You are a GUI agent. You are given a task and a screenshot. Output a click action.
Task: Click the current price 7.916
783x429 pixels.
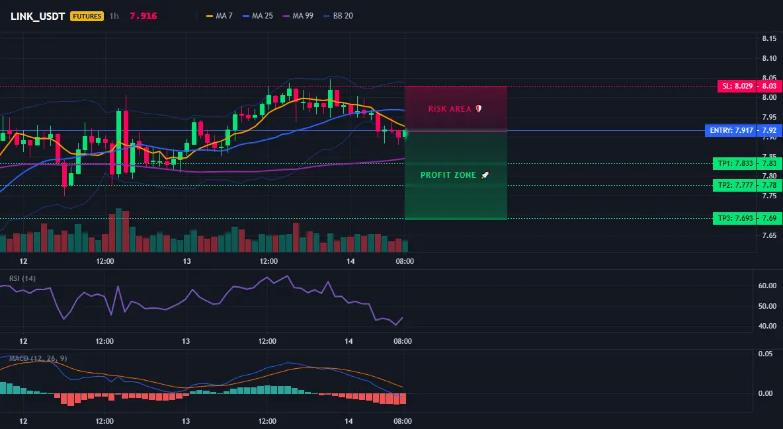pyautogui.click(x=144, y=16)
